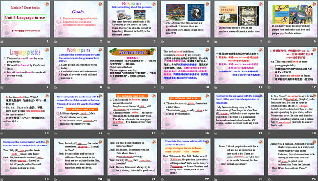Click the transition star icon under slide 1

[x=2, y=42]
